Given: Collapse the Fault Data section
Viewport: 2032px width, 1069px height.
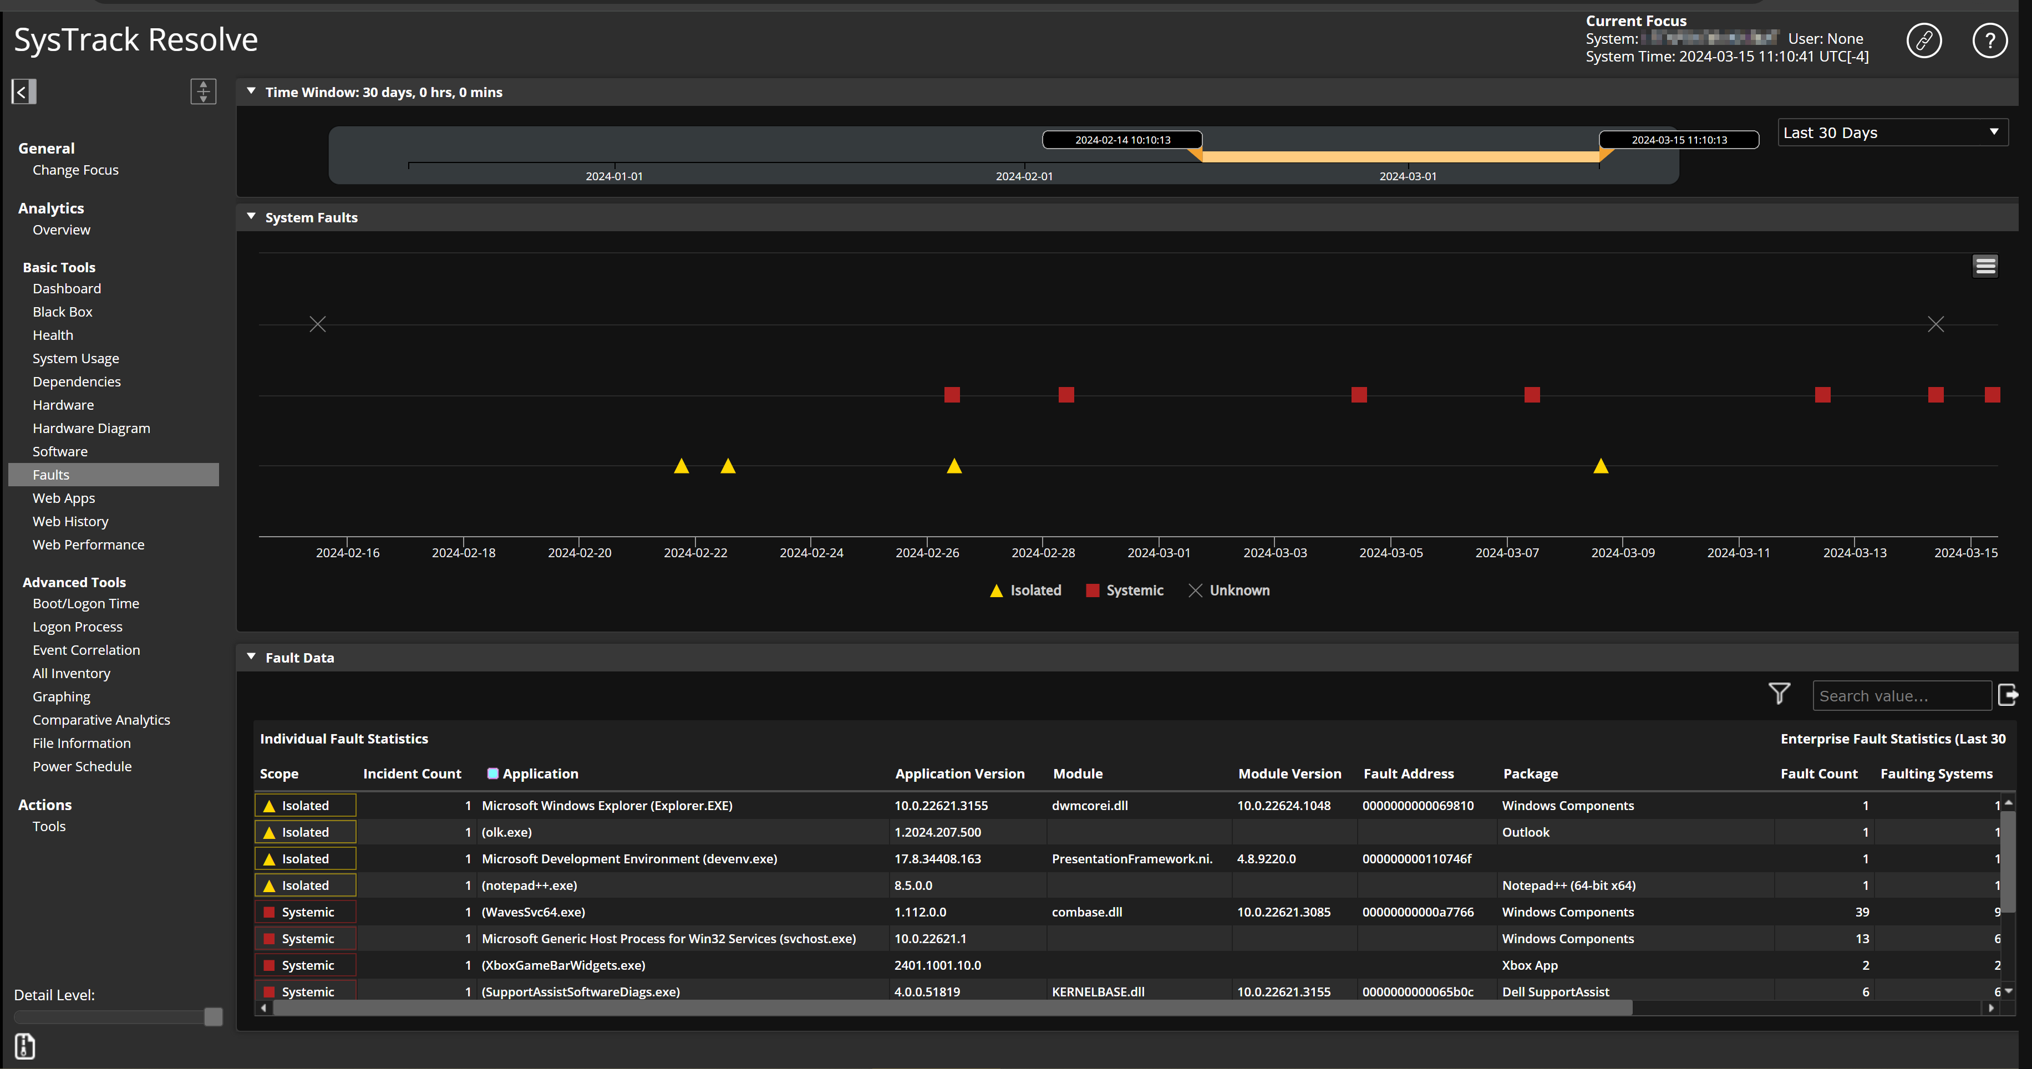Looking at the screenshot, I should (251, 655).
